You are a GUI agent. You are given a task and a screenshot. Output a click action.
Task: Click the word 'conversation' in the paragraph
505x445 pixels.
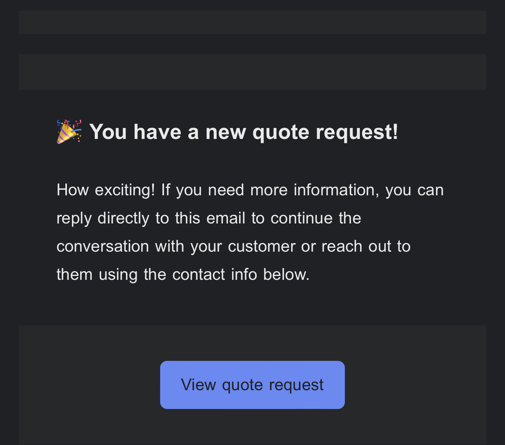(x=103, y=247)
